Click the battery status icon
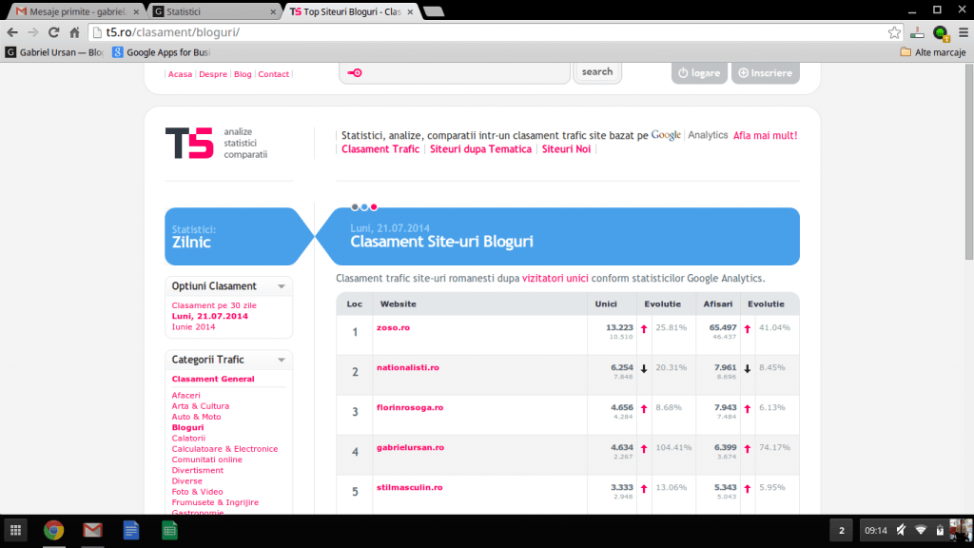Viewport: 974px width, 548px height. coord(940,530)
